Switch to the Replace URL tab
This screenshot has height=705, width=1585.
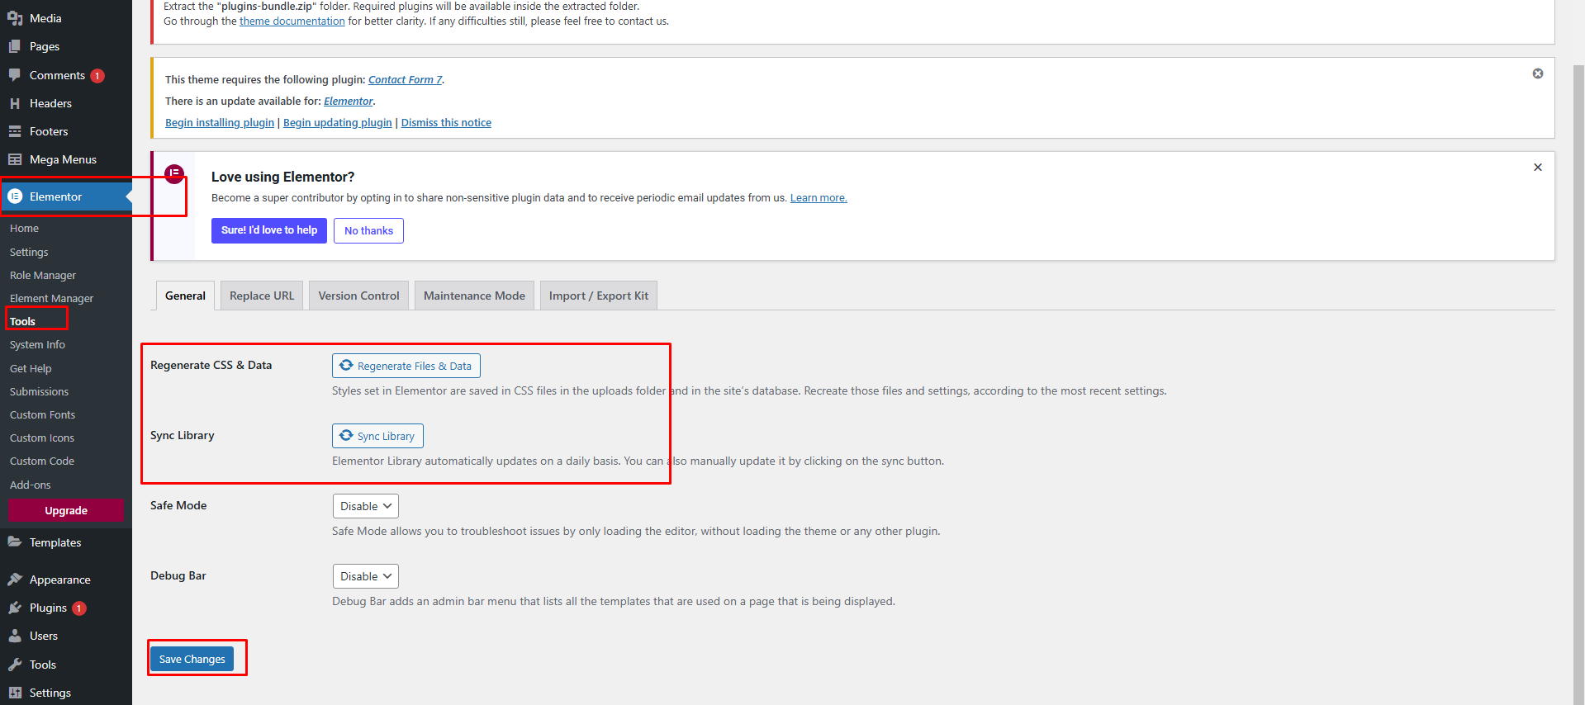click(262, 296)
